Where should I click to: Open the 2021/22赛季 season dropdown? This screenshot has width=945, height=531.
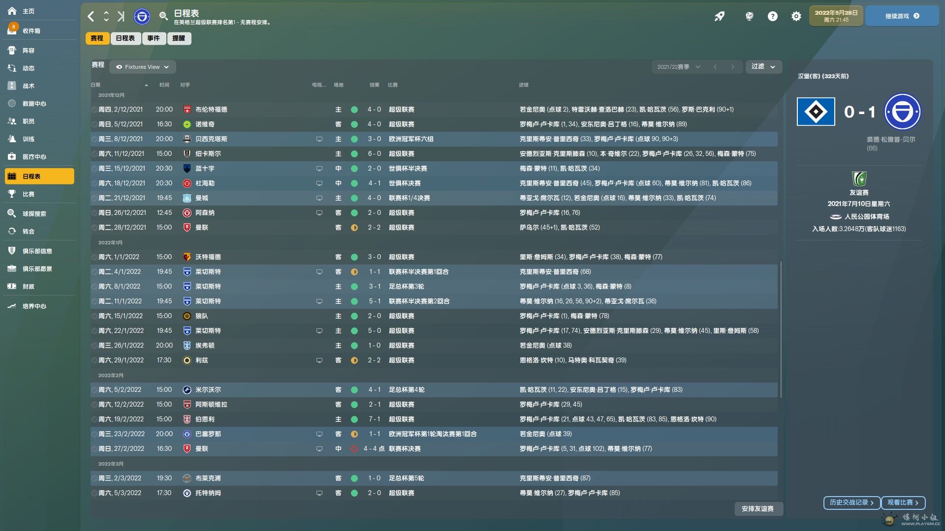(678, 67)
